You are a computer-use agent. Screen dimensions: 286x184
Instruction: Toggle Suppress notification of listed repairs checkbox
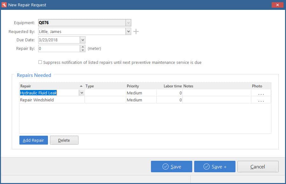tap(40, 62)
